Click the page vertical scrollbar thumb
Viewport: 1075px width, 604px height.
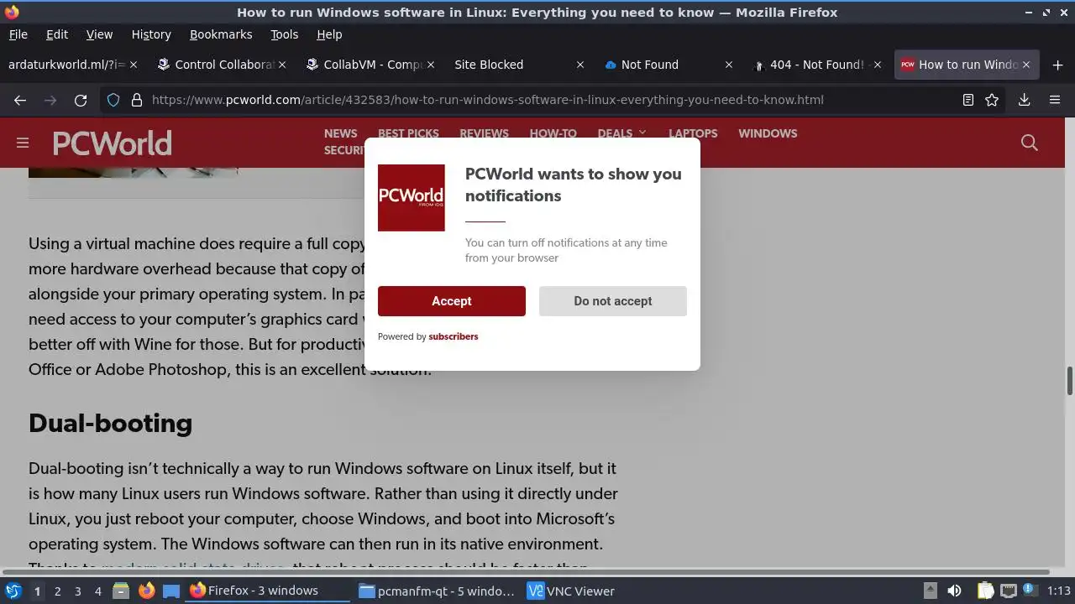1069,381
